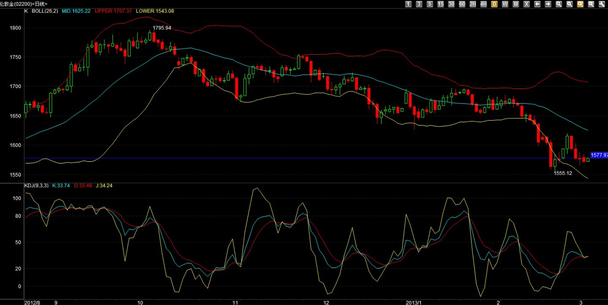This screenshot has height=305, width=608.
Task: Choose the 5-minute chart period
Action: pos(430,4)
